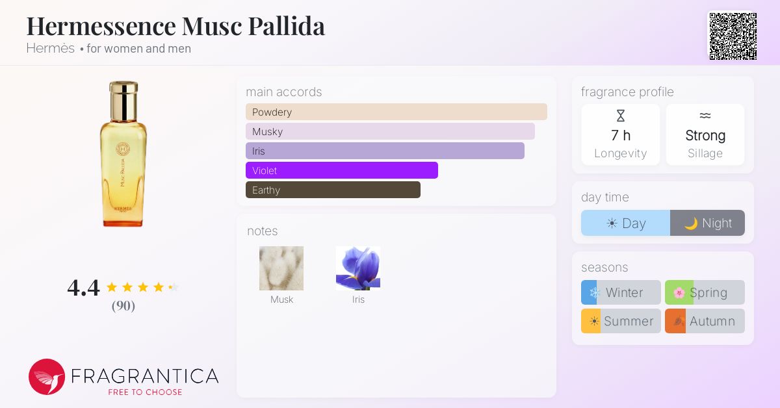The width and height of the screenshot is (780, 408).
Task: Click the Spring blossom icon
Action: coord(679,292)
